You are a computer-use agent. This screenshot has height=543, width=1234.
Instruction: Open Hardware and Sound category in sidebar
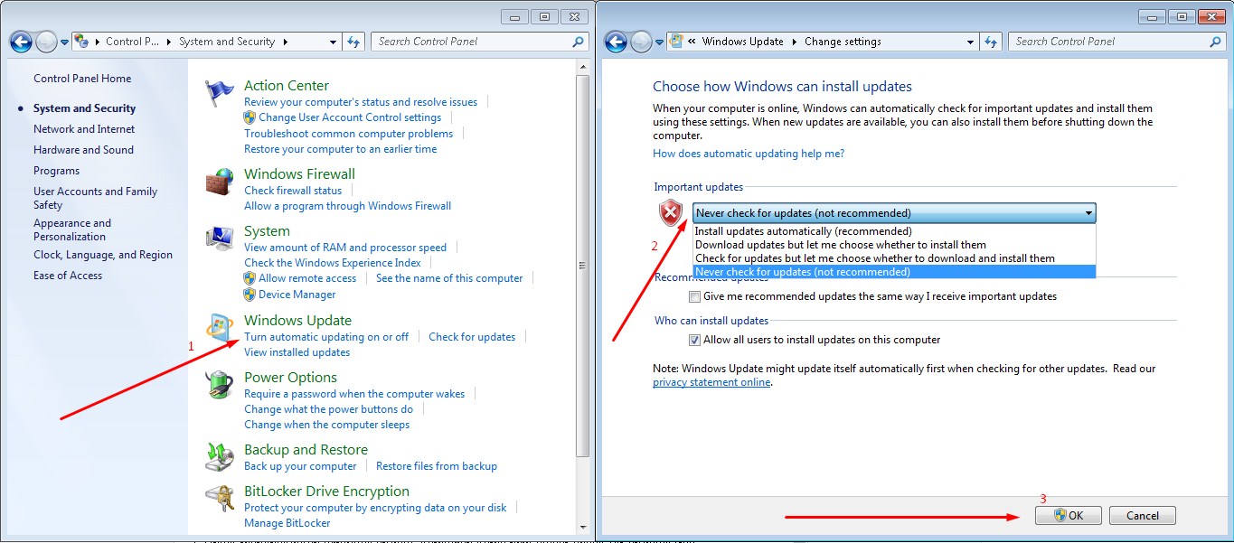[x=83, y=150]
